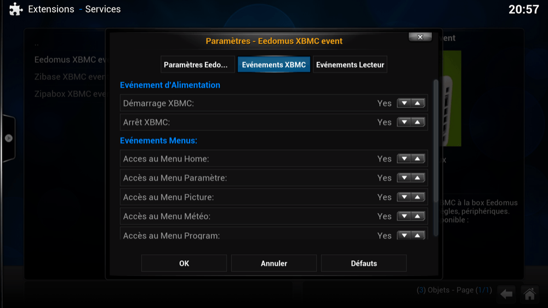Select Eedomus XBMC event in background list
548x308 pixels.
(x=70, y=60)
